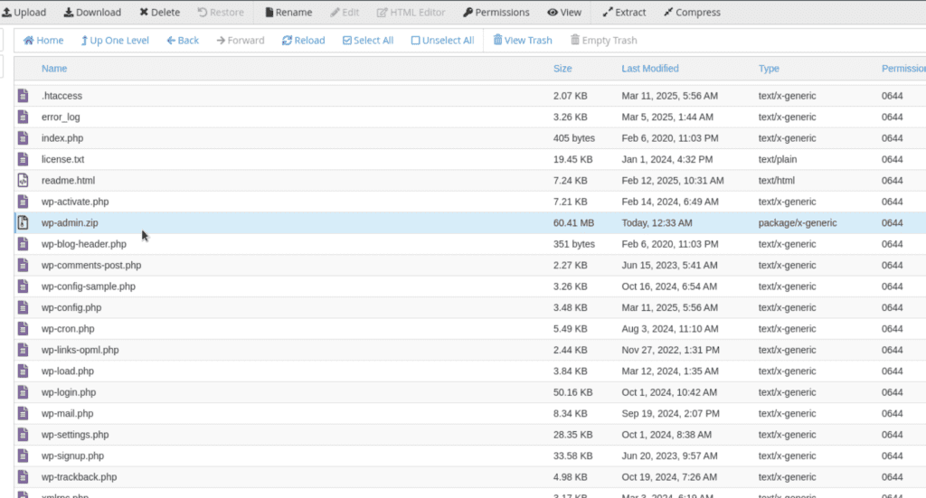Screen dimensions: 926x498
Task: Open View Trash
Action: (x=523, y=40)
